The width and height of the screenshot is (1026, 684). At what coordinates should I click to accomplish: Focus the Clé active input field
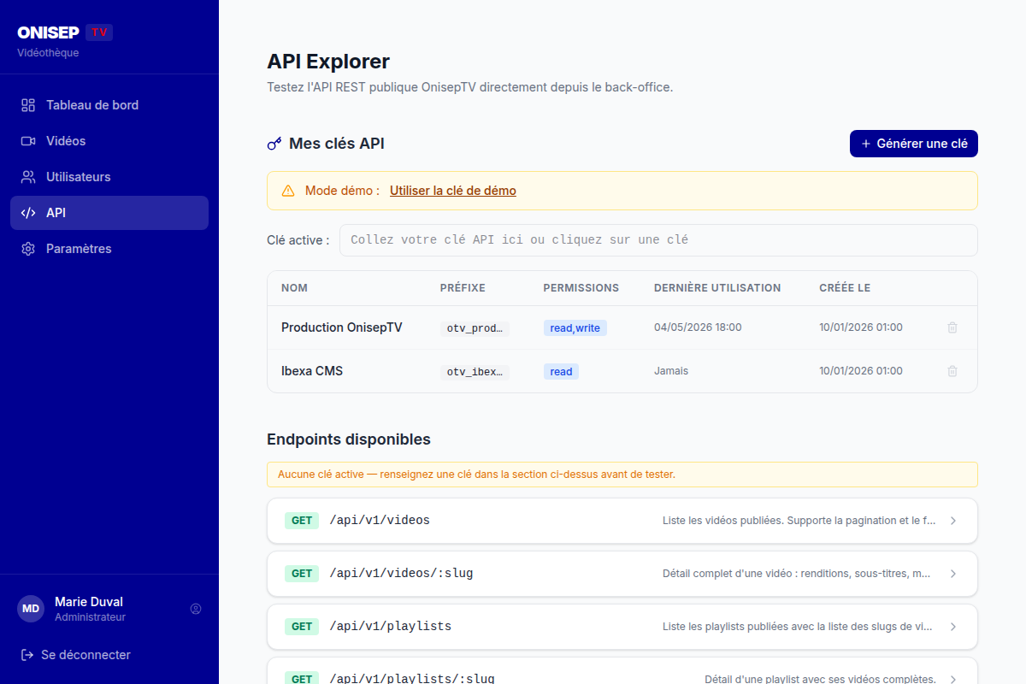(x=658, y=240)
